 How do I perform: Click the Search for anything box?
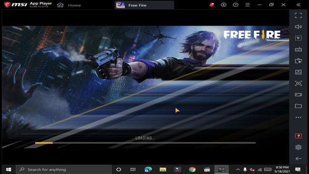click(x=64, y=170)
